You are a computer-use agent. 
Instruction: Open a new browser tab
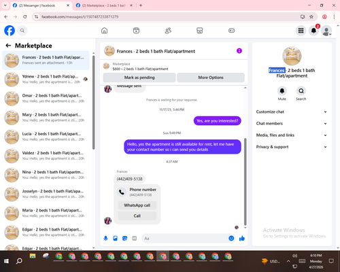click(141, 5)
